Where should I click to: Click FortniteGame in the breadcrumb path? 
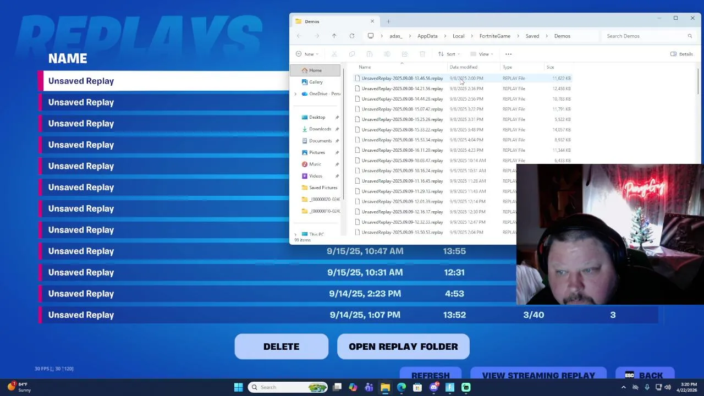pyautogui.click(x=495, y=36)
